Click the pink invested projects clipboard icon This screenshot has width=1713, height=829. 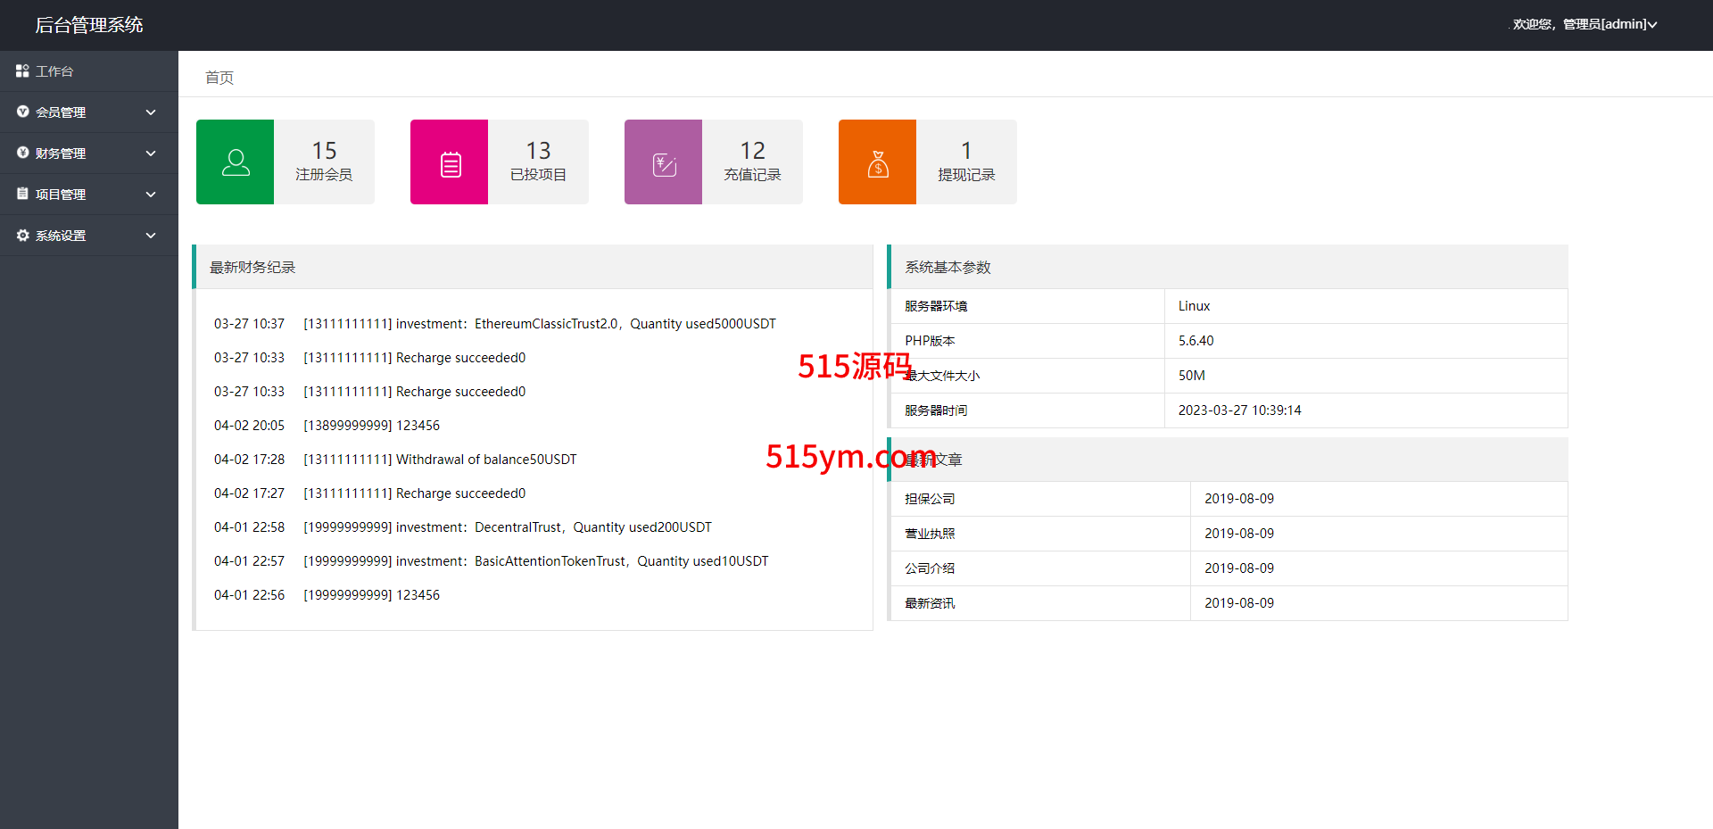[450, 162]
